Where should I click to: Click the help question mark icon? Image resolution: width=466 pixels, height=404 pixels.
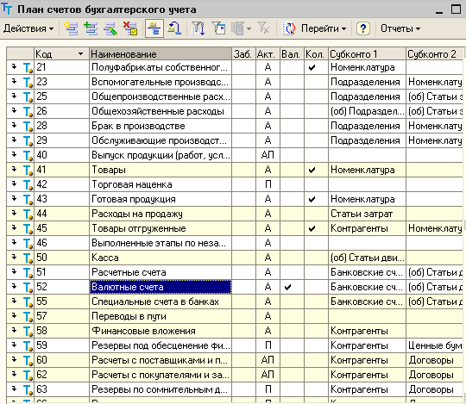tap(362, 28)
